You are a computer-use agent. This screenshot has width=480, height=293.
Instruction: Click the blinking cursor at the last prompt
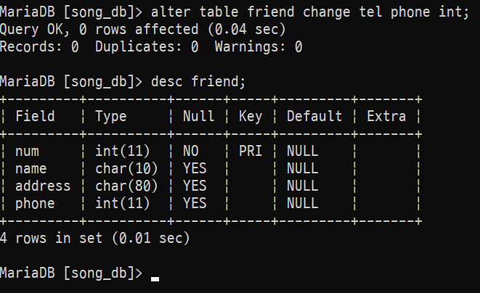coord(155,276)
